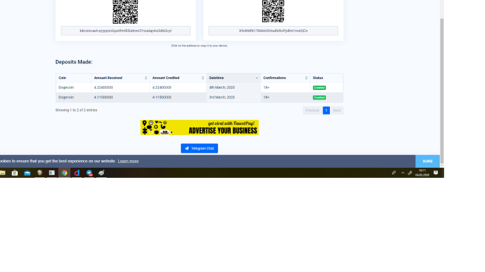This screenshot has width=485, height=272.
Task: Click the Status column header
Action: (327, 78)
